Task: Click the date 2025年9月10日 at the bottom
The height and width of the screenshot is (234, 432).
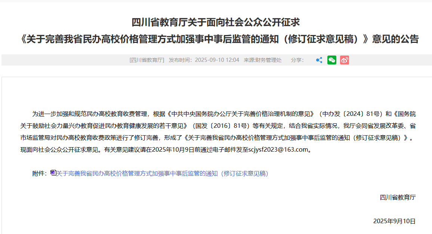Action: [394, 221]
